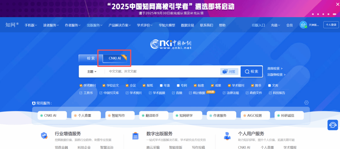Expand the 主题 search field dropdown
Screen dimensions: 340x149
(92, 72)
